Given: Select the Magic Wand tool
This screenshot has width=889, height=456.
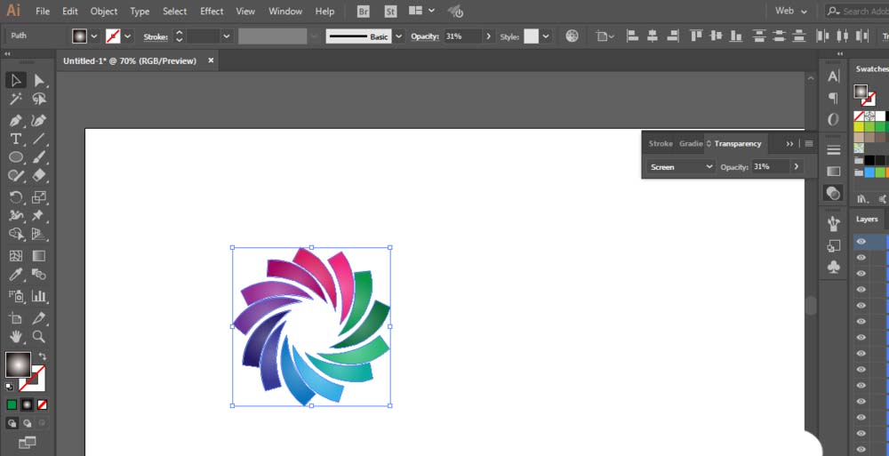Looking at the screenshot, I should [16, 100].
